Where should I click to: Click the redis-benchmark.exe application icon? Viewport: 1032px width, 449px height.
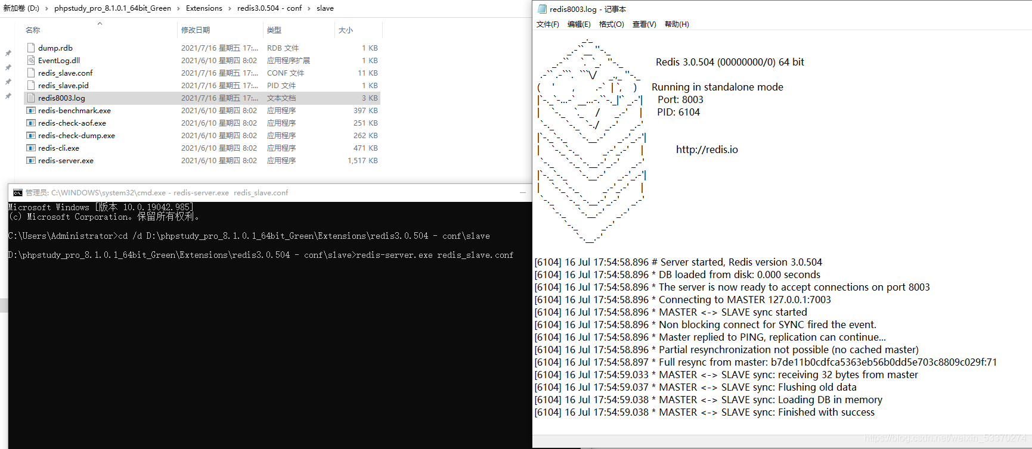[x=31, y=110]
